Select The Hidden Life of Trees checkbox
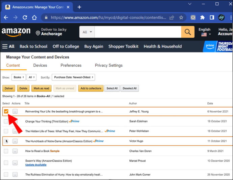Screen dimensions: 233x180 [x=6, y=131]
